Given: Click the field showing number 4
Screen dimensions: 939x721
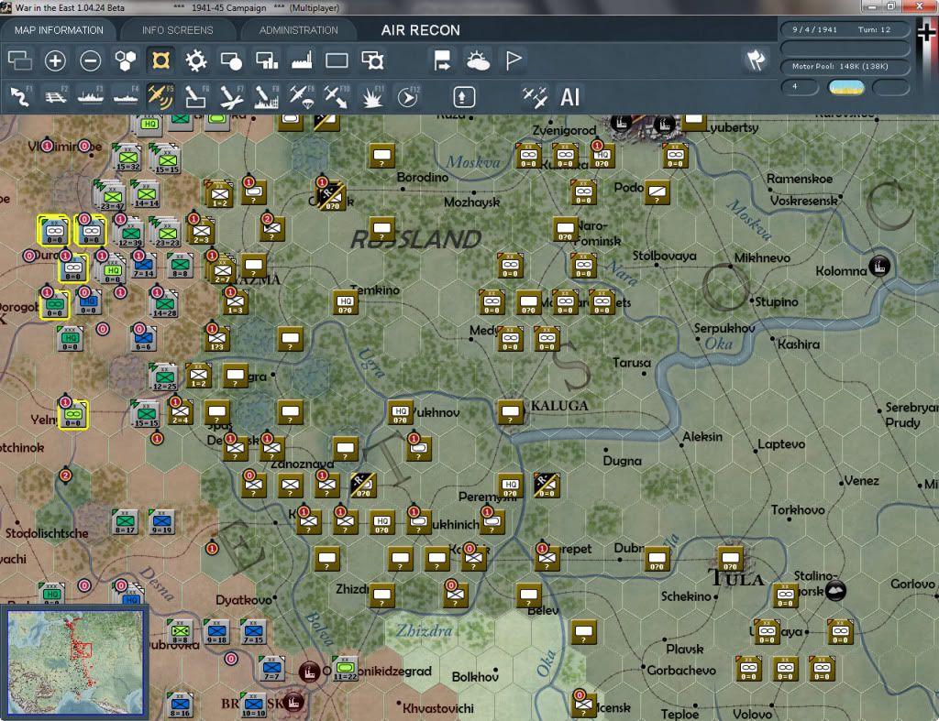Looking at the screenshot, I should pos(800,87).
